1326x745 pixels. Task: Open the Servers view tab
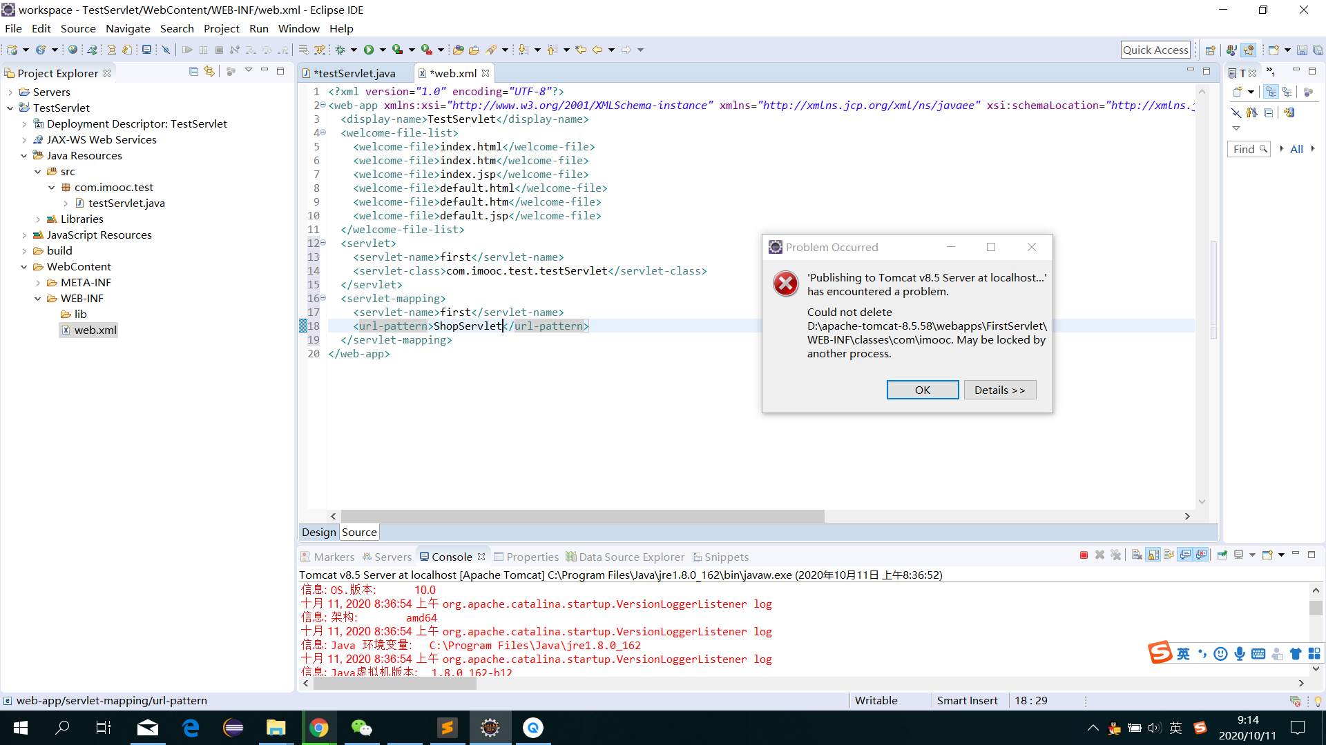(387, 557)
